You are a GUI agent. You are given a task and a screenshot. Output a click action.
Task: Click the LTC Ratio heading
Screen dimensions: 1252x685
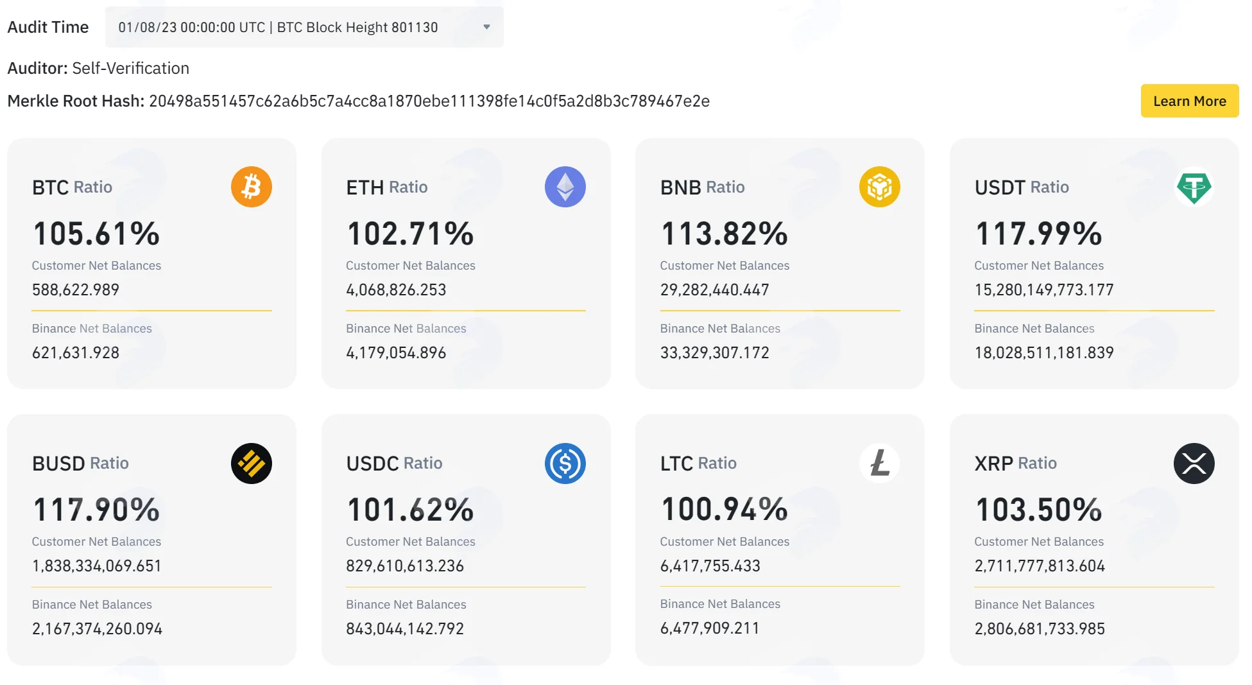pyautogui.click(x=698, y=463)
